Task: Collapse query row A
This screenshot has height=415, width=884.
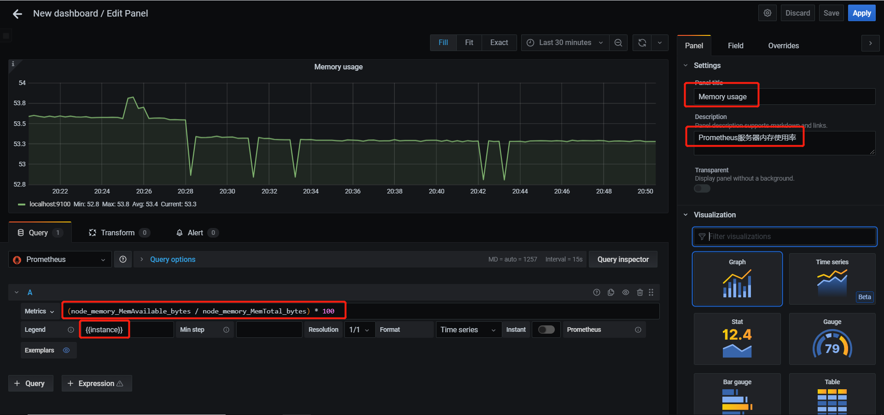Action: click(17, 292)
